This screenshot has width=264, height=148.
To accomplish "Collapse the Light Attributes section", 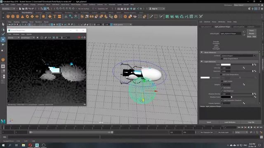I will pos(202,61).
